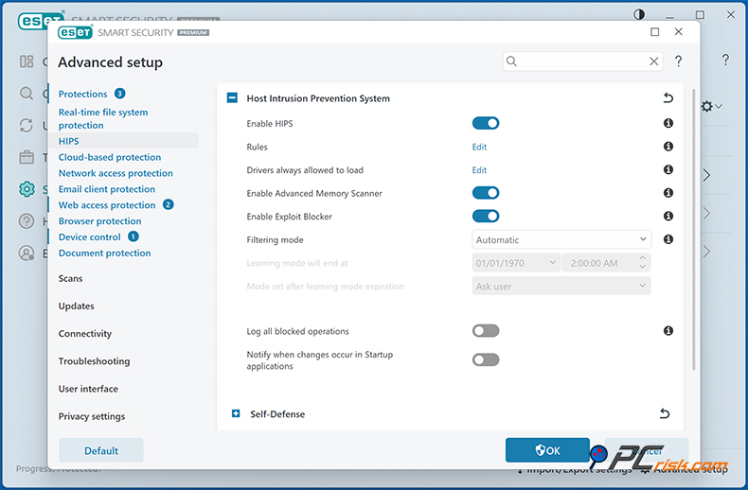Open gear dropdown in main window
This screenshot has height=490, width=748.
[712, 106]
